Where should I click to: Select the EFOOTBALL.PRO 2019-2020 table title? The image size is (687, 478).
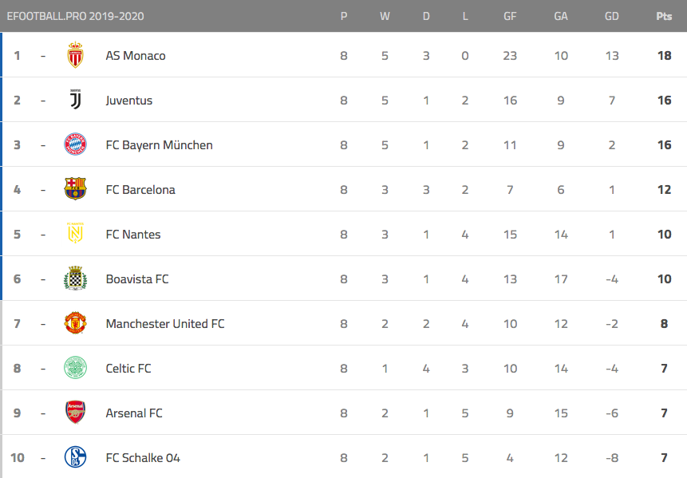[x=75, y=16]
